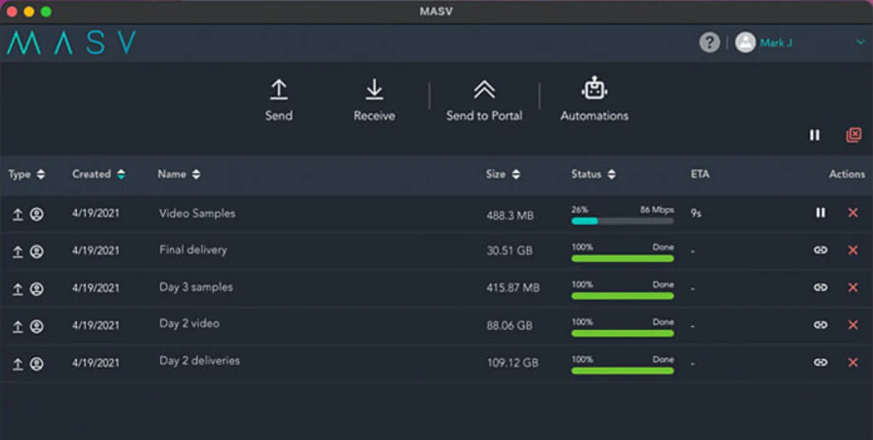The height and width of the screenshot is (440, 873).
Task: Click the 9s ETA value
Action: [x=696, y=214]
